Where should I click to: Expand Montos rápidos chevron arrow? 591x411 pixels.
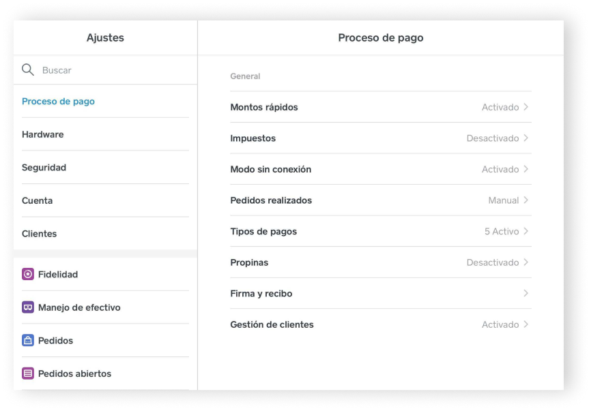point(525,107)
